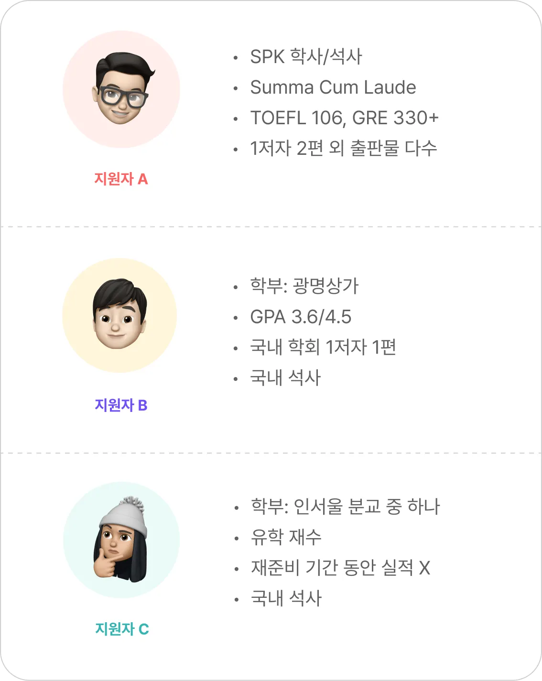Screen dimensions: 542x681
Task: Click the 'Summa Cum Laude' line
Action: pyautogui.click(x=333, y=87)
